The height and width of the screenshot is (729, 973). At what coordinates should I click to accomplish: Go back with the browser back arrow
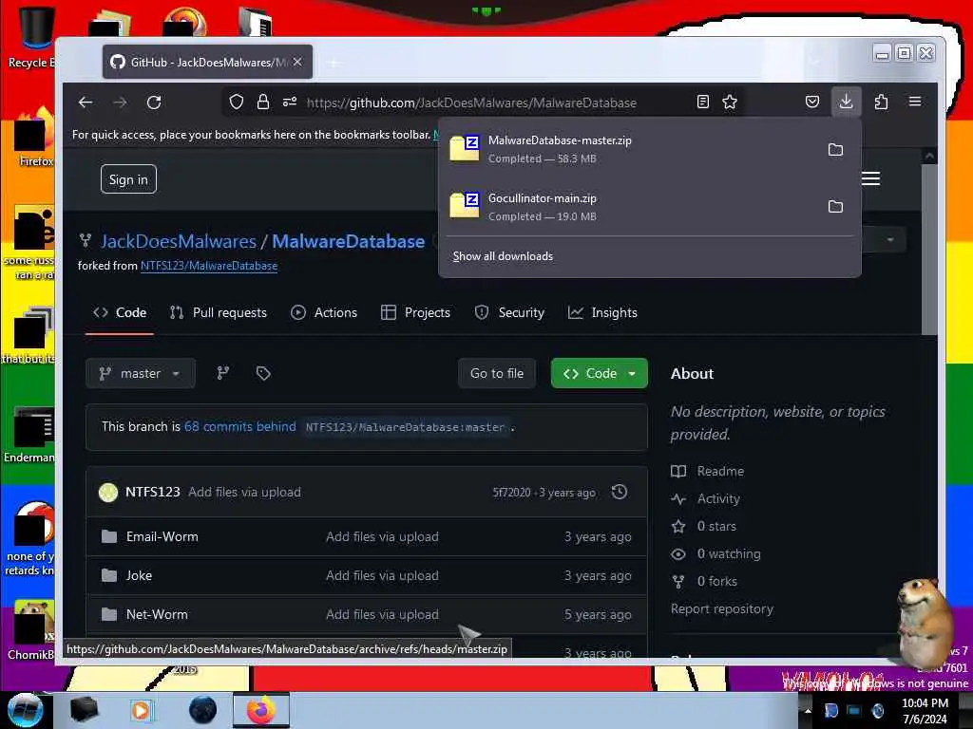pyautogui.click(x=86, y=103)
